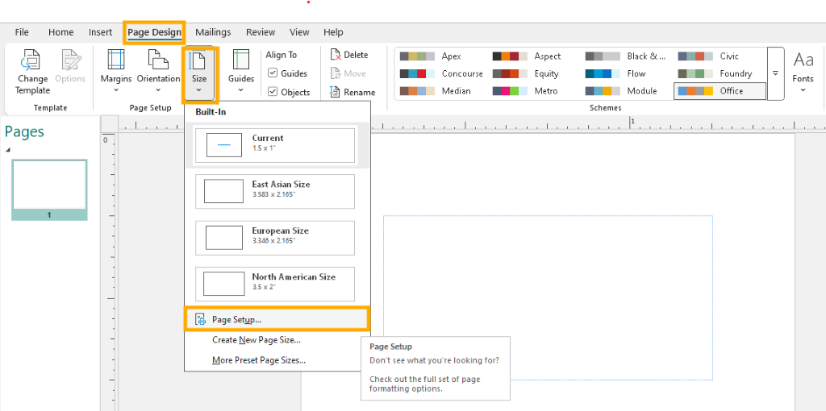Viewport: 826px width, 411px height.
Task: Switch to the Review tab
Action: coord(261,32)
